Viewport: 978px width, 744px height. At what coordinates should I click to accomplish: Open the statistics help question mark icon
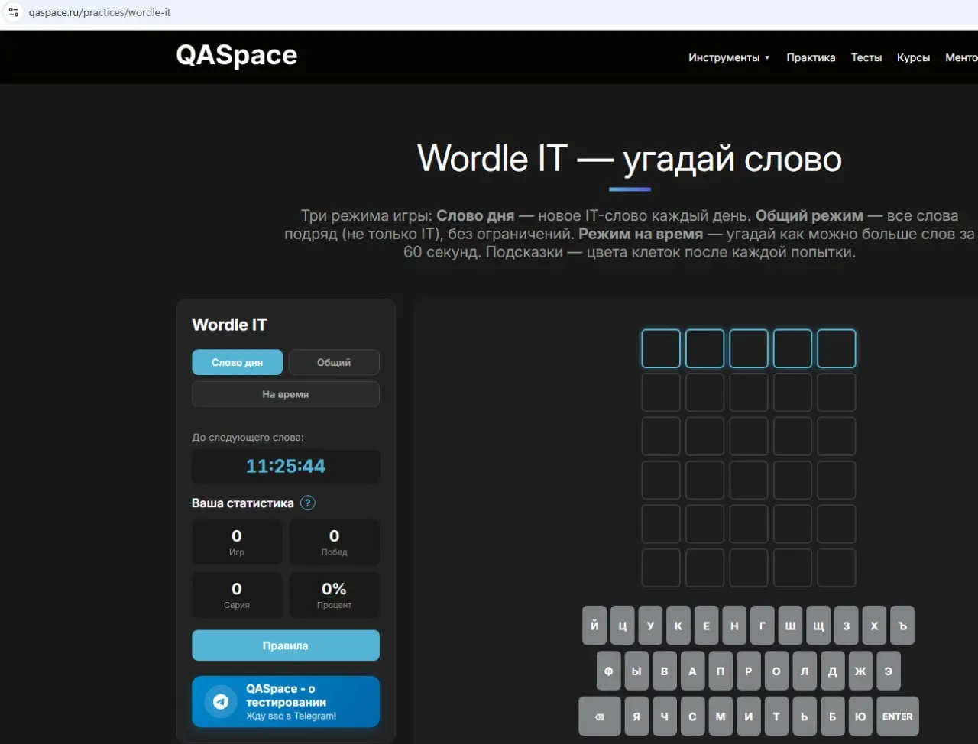[x=307, y=503]
